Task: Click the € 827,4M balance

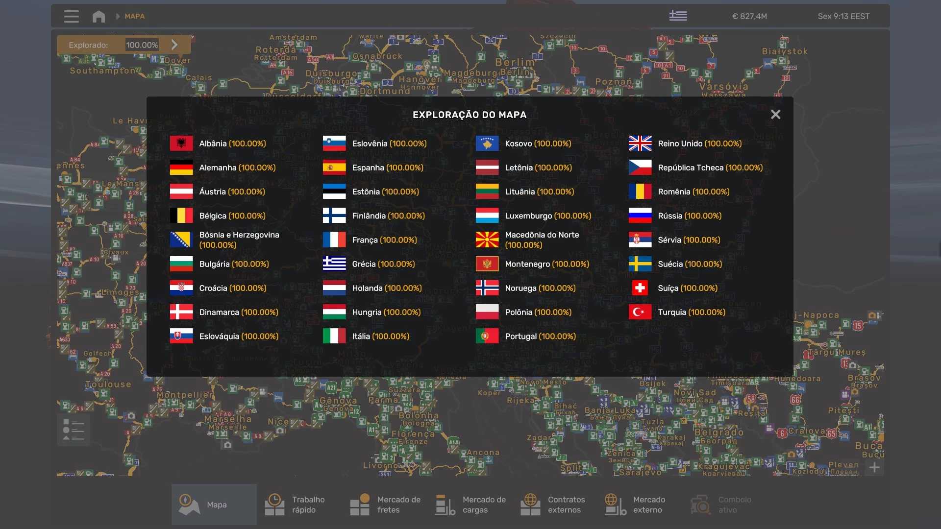Action: (x=749, y=16)
